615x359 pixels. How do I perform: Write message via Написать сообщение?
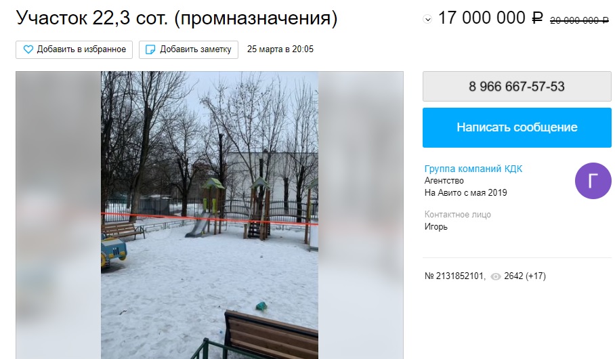pos(517,127)
